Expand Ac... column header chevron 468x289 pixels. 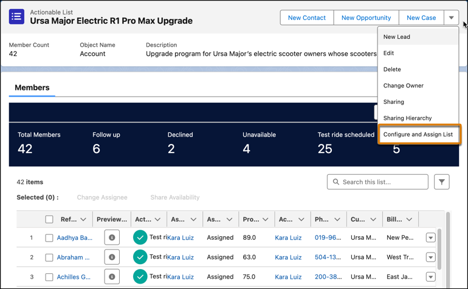pos(301,220)
